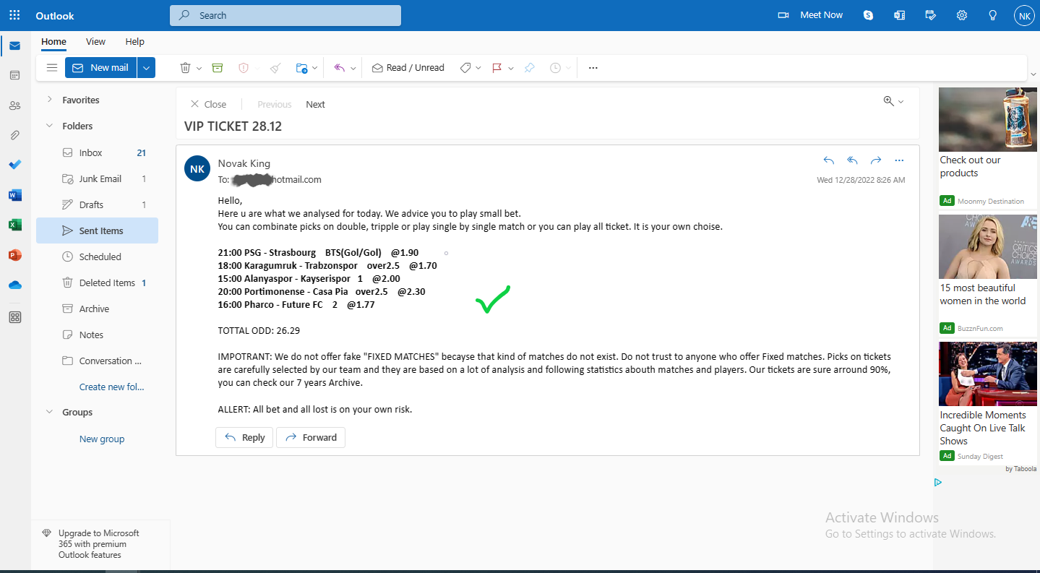Pin the message with the pin icon
Image resolution: width=1040 pixels, height=573 pixels.
coord(530,67)
